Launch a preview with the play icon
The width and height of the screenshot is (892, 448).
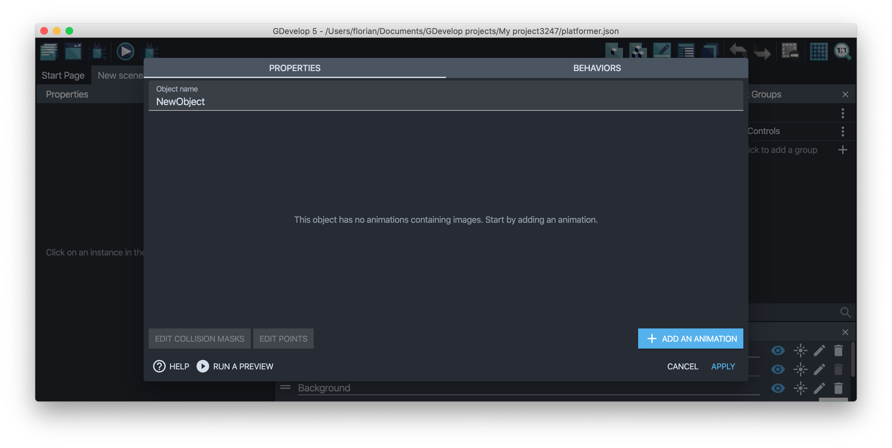point(125,51)
